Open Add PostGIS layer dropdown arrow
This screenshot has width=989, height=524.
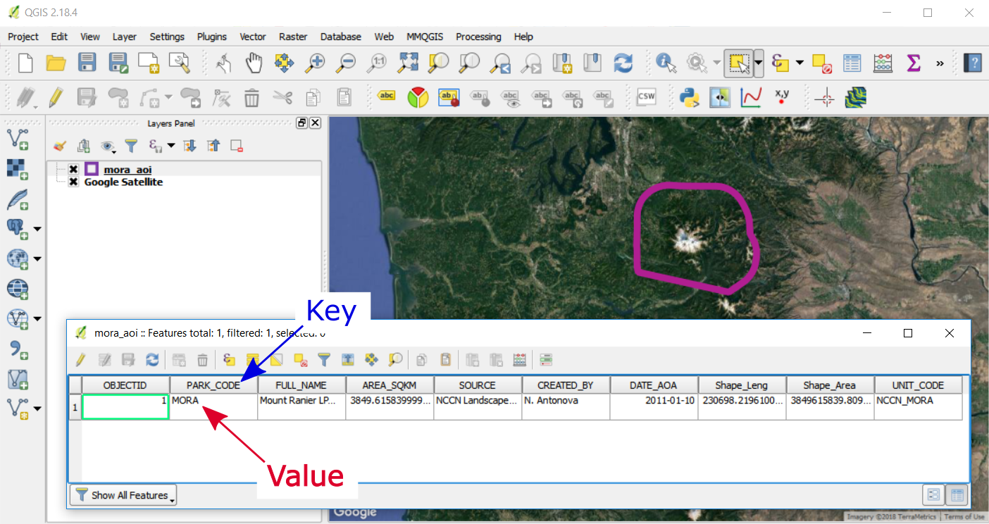tap(37, 228)
